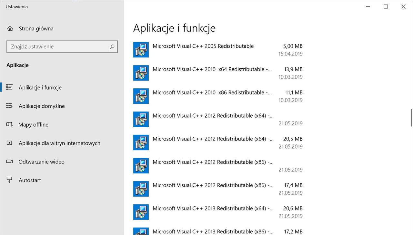Click the Odtwarzanie wideo camera icon
Viewport: 413px width, 235px height.
[x=9, y=162]
